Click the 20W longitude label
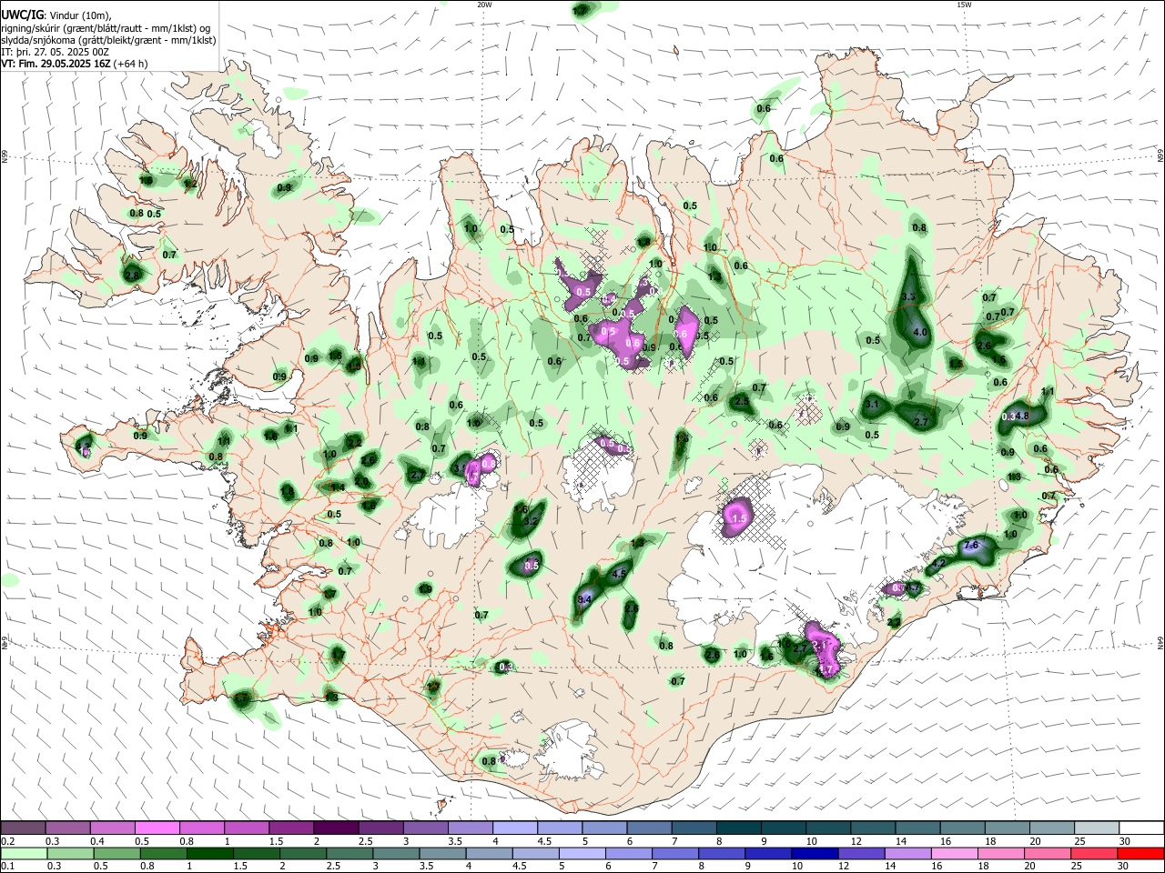 484,5
